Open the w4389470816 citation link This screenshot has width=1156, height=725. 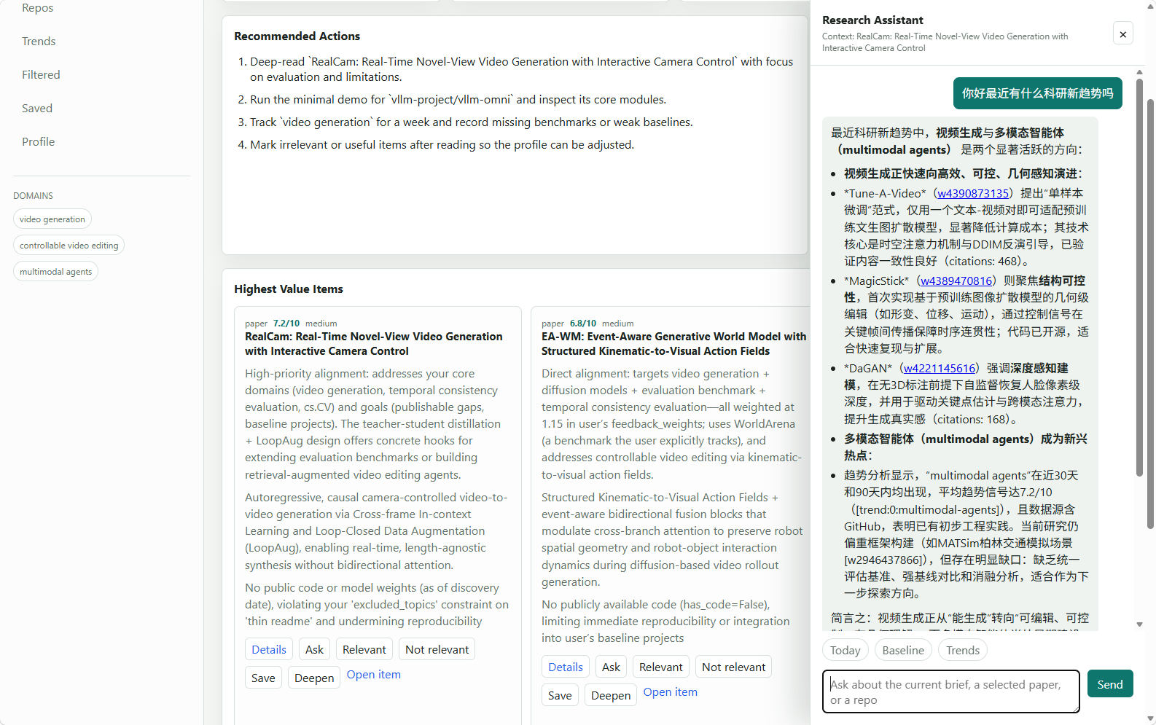956,281
